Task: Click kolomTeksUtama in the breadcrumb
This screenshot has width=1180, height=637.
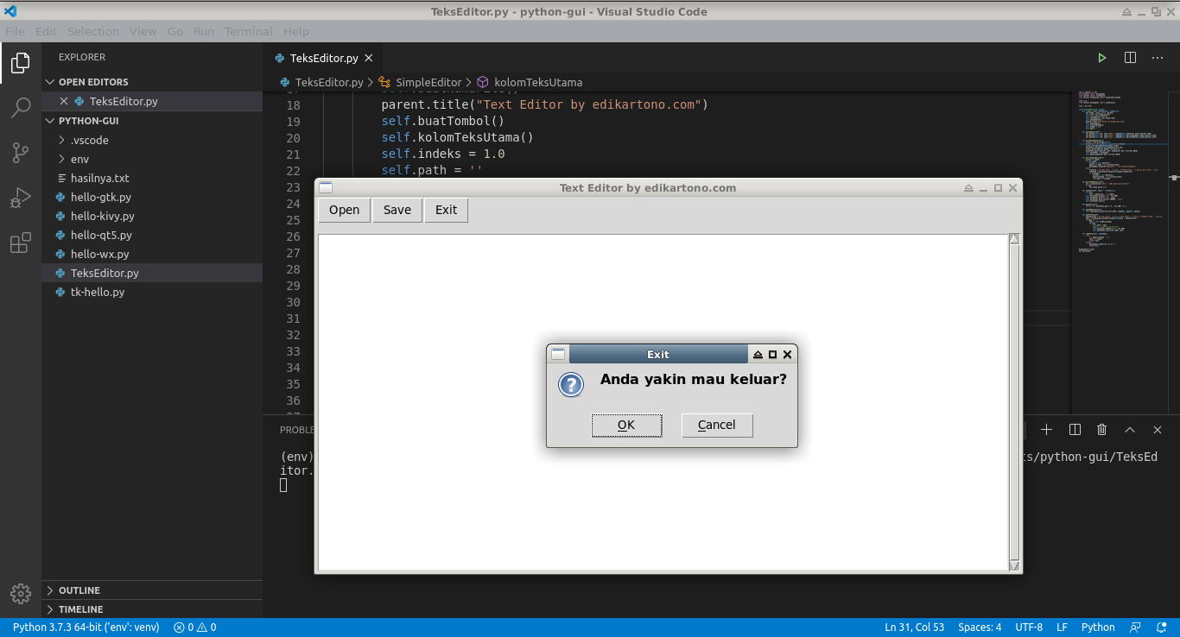Action: pos(538,82)
